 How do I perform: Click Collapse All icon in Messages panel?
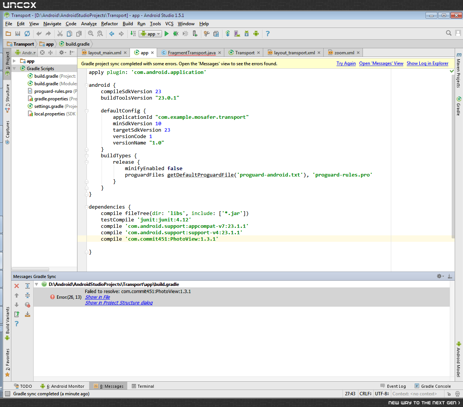28,295
